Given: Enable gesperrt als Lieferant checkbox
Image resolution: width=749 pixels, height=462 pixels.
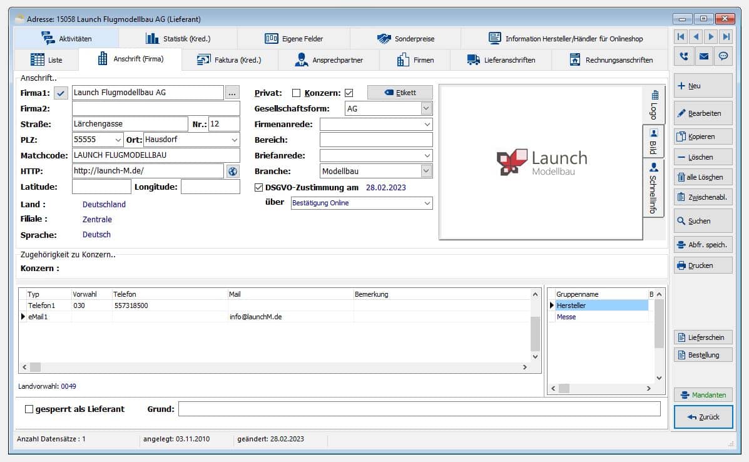Looking at the screenshot, I should (29, 409).
